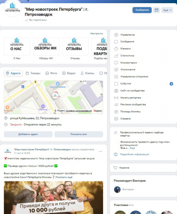Click the Показать все button
This screenshot has height=214, width=177.
[78, 134]
